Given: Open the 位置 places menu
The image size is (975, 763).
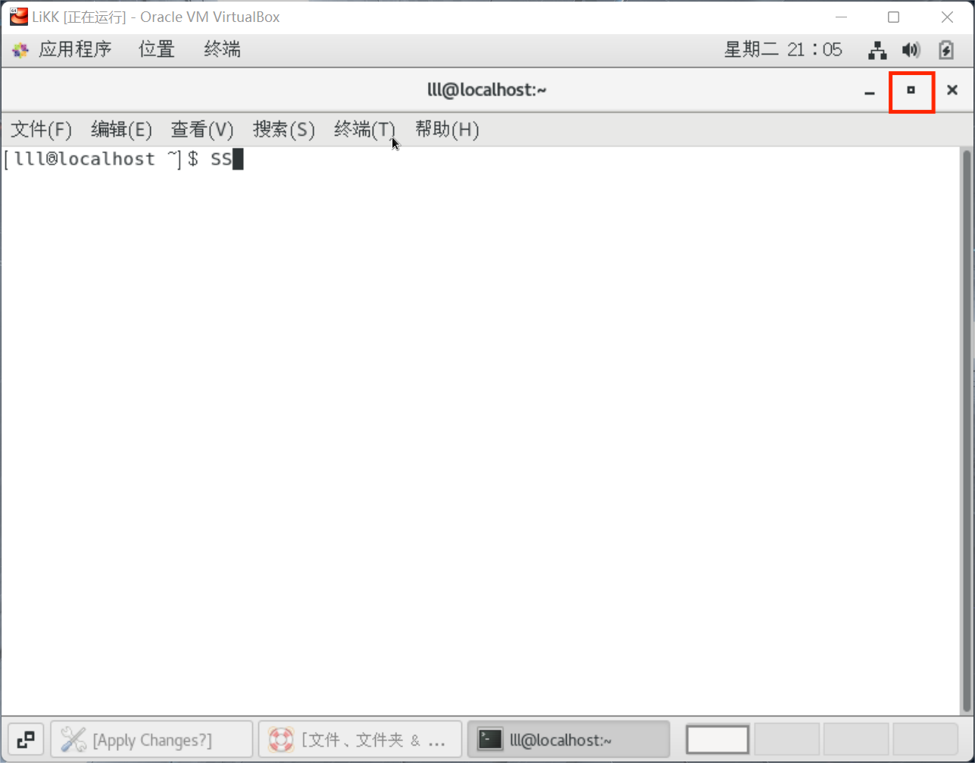Looking at the screenshot, I should (157, 50).
